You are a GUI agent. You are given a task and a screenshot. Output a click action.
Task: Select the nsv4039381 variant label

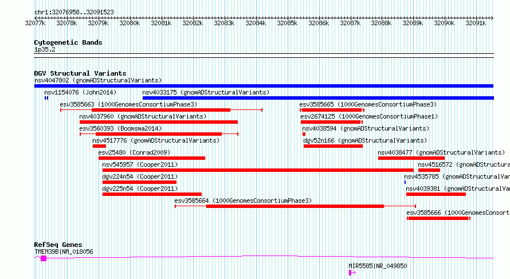click(458, 188)
